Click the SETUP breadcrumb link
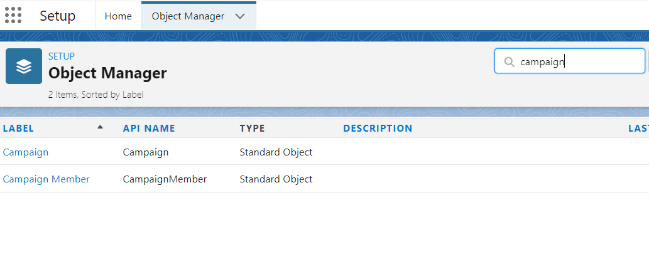The width and height of the screenshot is (649, 279). coord(62,56)
